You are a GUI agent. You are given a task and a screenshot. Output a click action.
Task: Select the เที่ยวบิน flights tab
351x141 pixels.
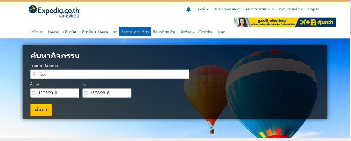[x=69, y=32]
